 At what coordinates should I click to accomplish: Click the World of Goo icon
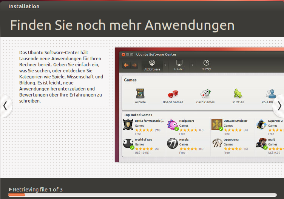pyautogui.click(x=128, y=144)
